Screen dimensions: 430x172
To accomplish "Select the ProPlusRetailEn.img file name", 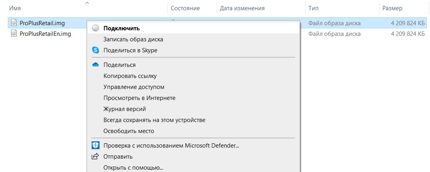I will point(45,34).
